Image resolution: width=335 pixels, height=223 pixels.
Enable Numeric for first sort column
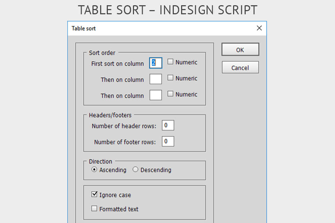[x=170, y=61]
